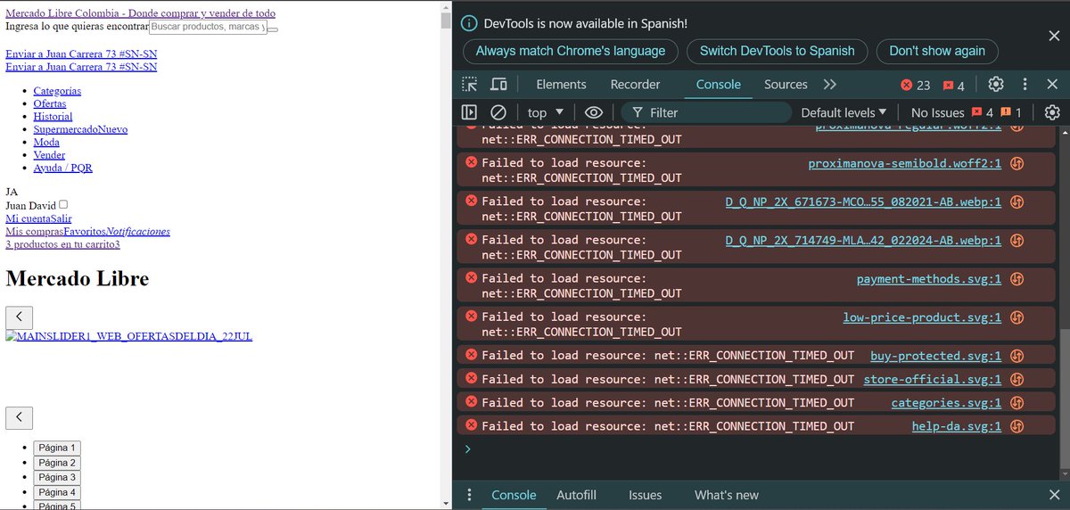Screen dimensions: 1070x510
Task: Click Switch DevTools to Spanish button
Action: click(778, 51)
